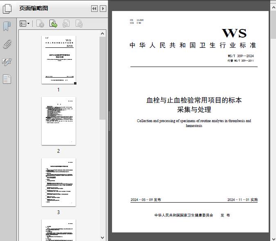
Task: Open the Signatures panel
Action: tap(7, 62)
